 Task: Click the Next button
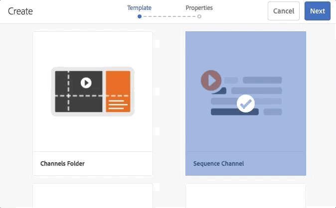pos(318,11)
